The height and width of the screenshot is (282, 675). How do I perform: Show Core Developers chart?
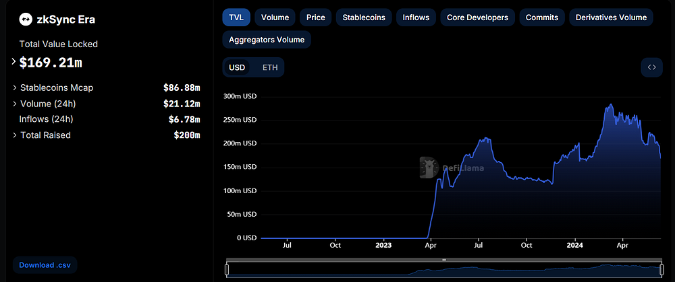click(477, 17)
